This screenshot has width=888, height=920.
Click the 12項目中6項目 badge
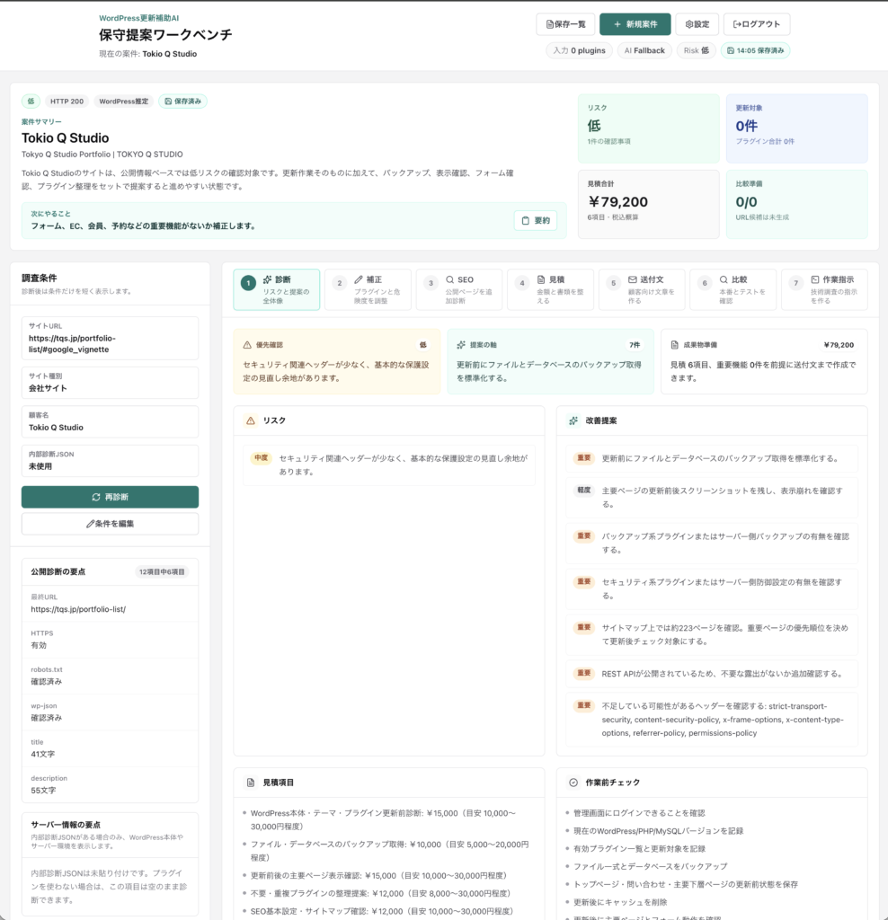pyautogui.click(x=162, y=571)
